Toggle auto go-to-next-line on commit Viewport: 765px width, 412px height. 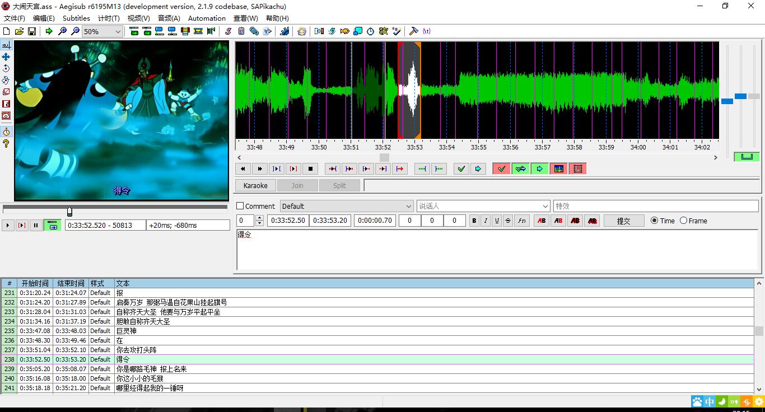(x=521, y=168)
